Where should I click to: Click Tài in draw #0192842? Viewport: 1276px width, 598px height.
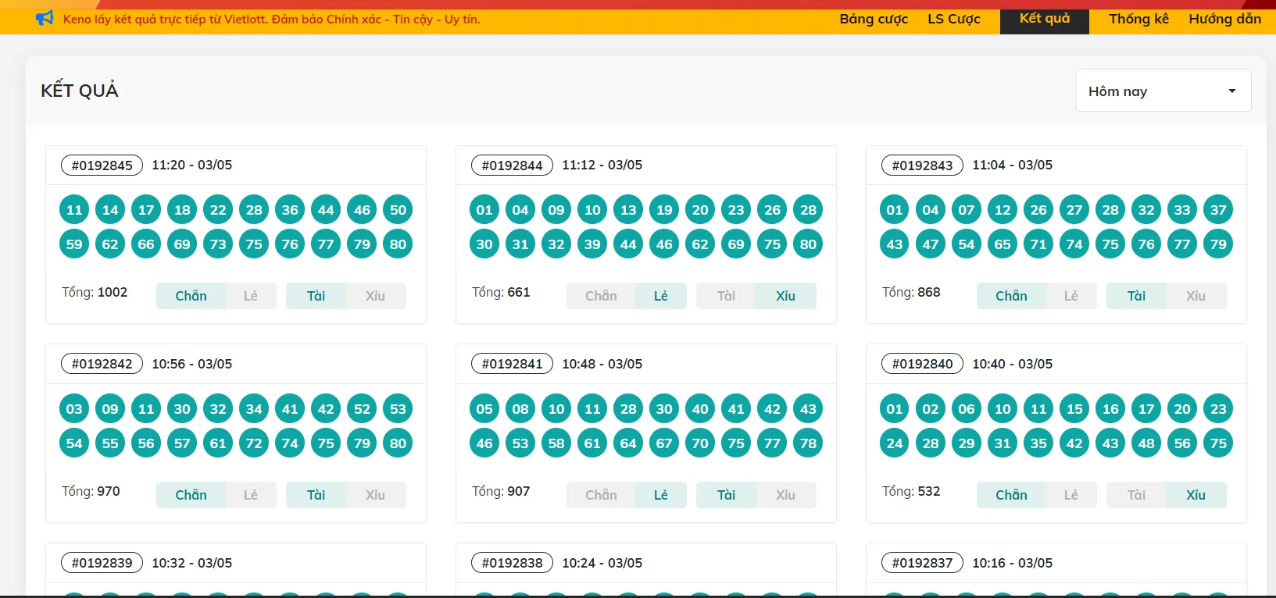tap(316, 495)
